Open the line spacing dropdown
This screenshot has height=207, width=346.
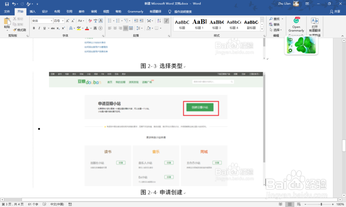pyautogui.click(x=139, y=28)
